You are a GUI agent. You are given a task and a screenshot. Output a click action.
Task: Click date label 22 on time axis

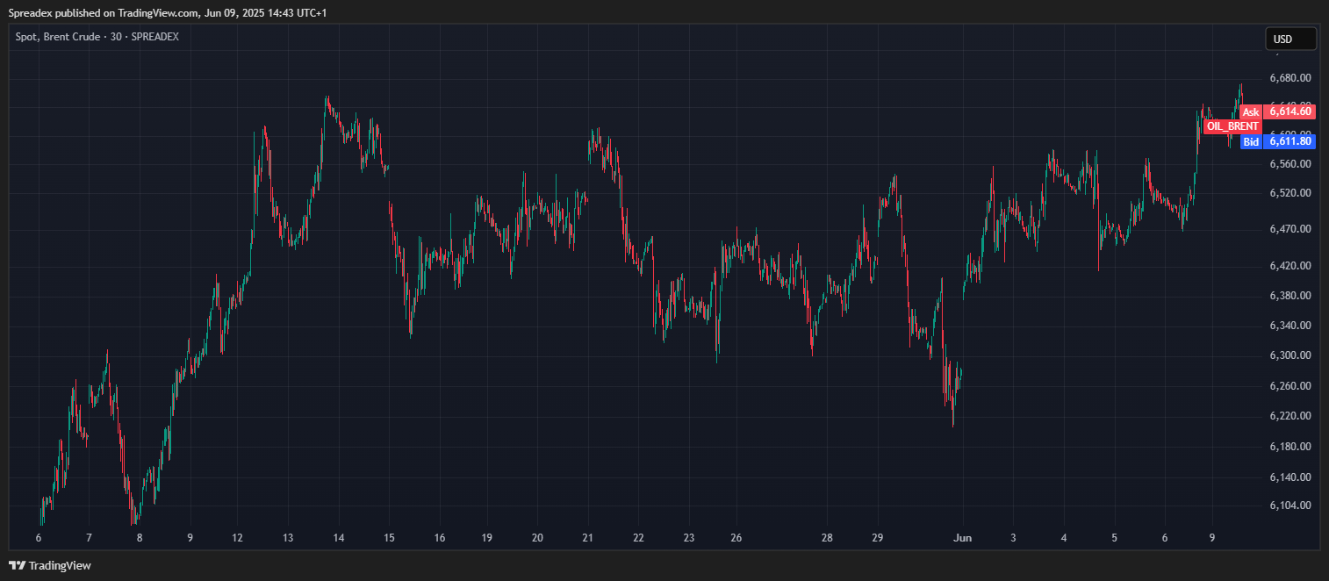pos(639,538)
